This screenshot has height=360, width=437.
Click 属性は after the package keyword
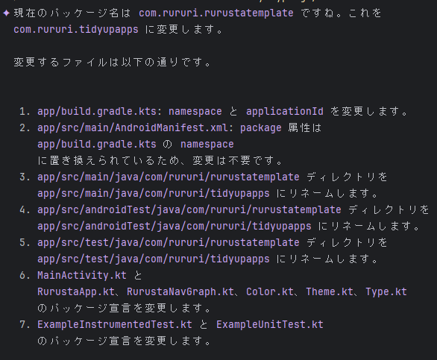305,128
